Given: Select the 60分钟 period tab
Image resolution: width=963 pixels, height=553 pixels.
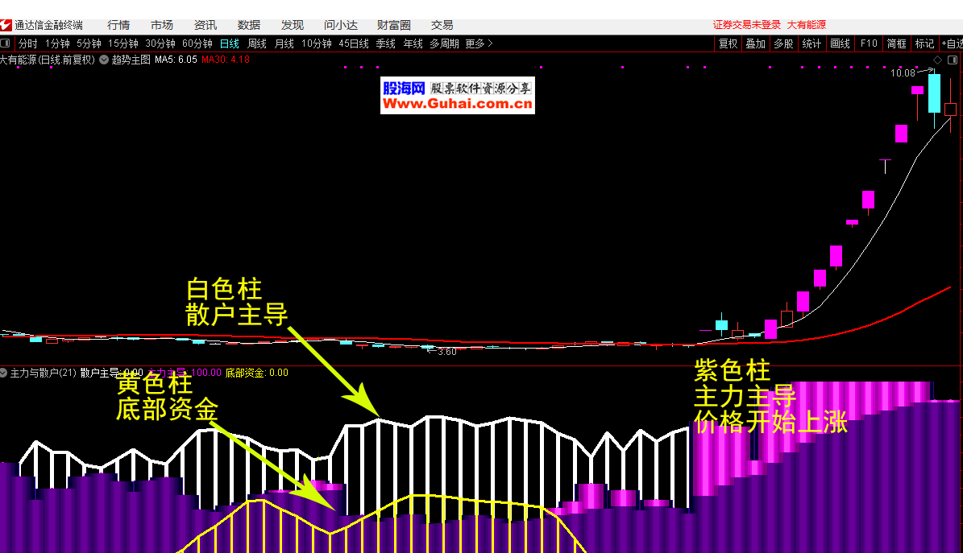Looking at the screenshot, I should tap(197, 43).
